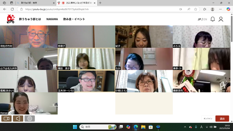View site information lock icon
This screenshot has height=131, width=233.
21,9
